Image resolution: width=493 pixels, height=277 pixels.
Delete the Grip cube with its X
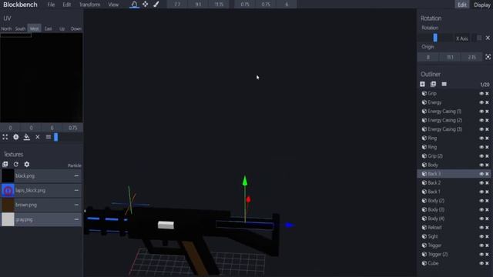[x=487, y=94]
